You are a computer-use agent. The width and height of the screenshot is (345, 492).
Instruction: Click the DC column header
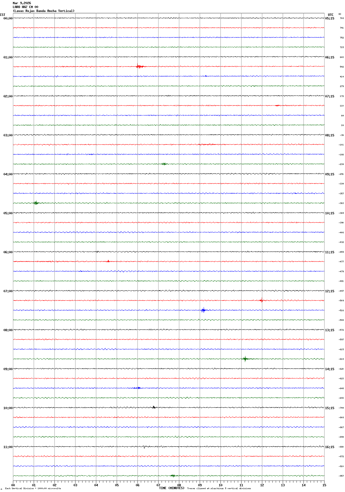[x=340, y=14]
